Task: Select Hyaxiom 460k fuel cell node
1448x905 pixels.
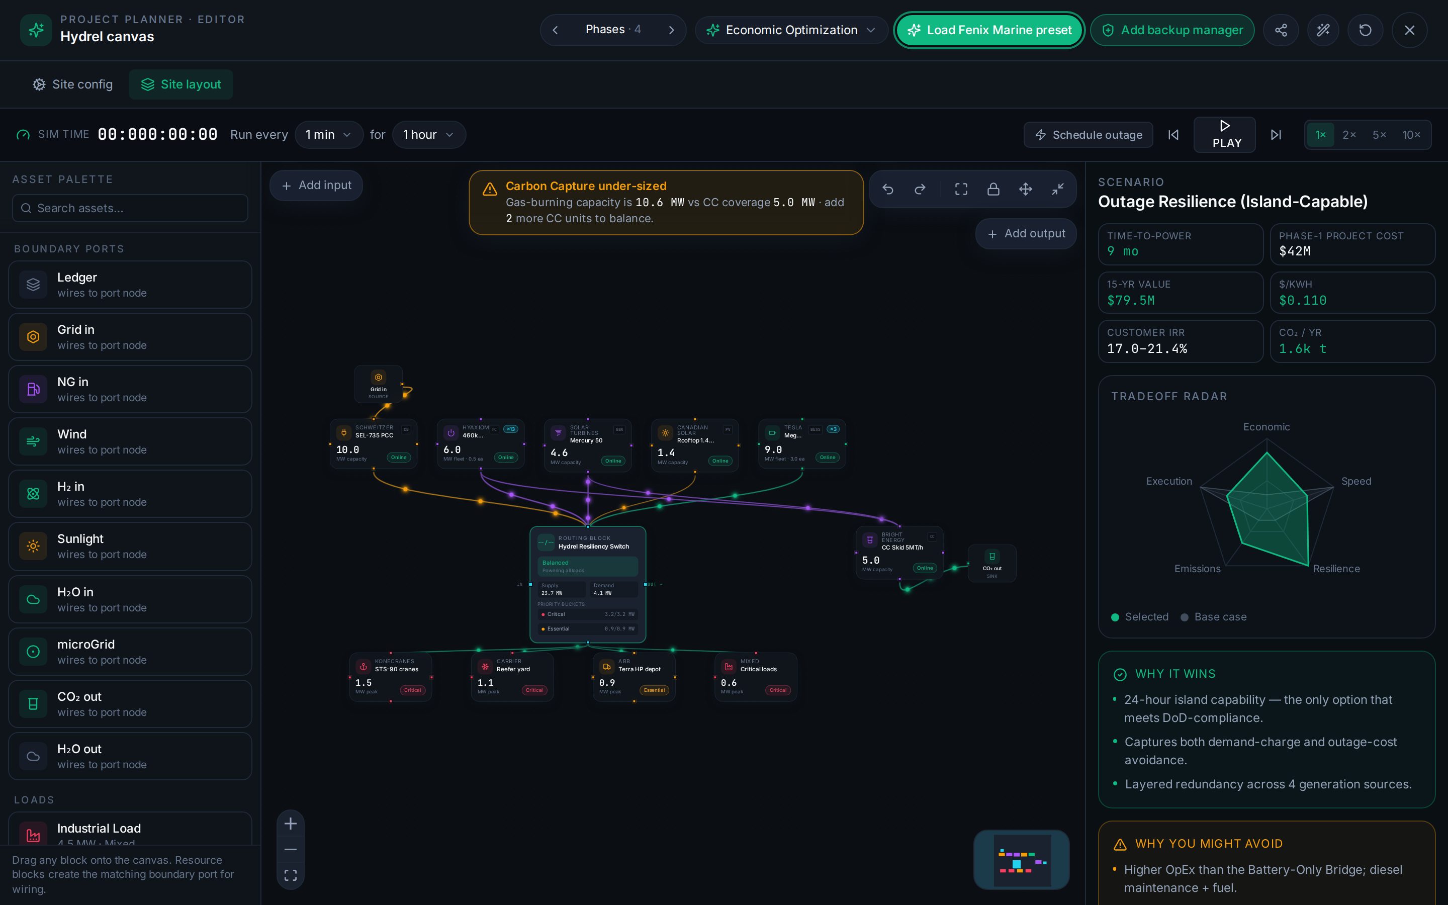Action: click(x=481, y=443)
